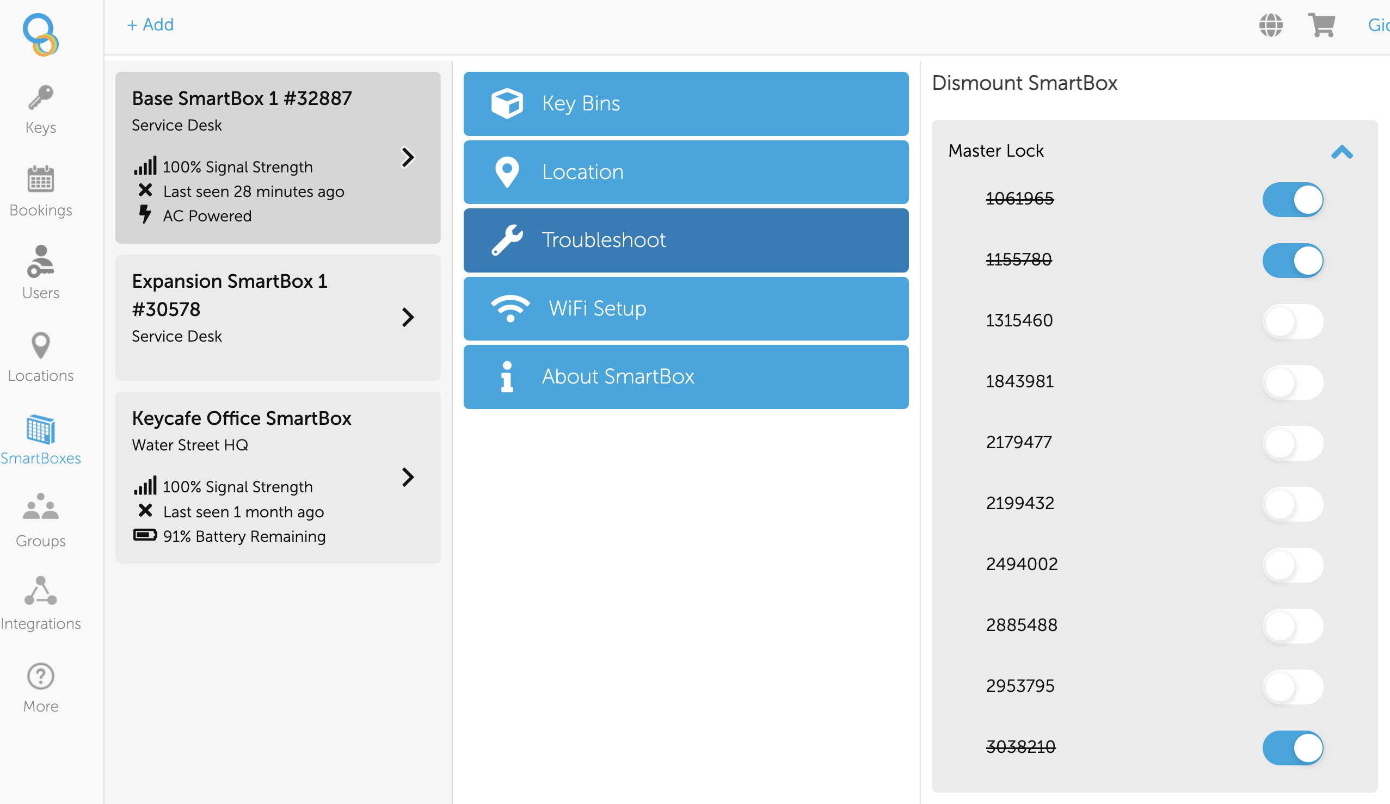Open the WiFi Setup menu item
This screenshot has width=1390, height=804.
[686, 309]
